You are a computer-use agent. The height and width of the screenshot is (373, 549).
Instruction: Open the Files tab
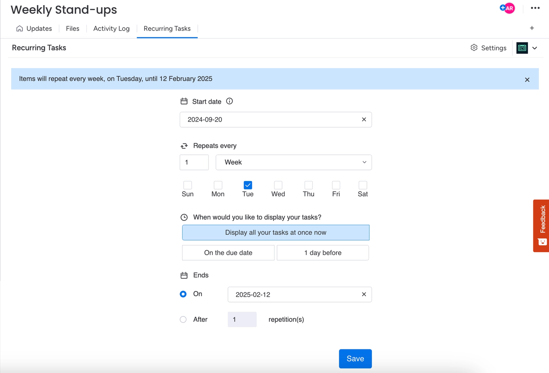click(72, 28)
